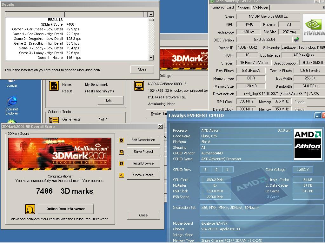Click the CPU Clock 880.2 MHz value
Image resolution: width=325 pixels, height=243 pixels.
click(215, 180)
